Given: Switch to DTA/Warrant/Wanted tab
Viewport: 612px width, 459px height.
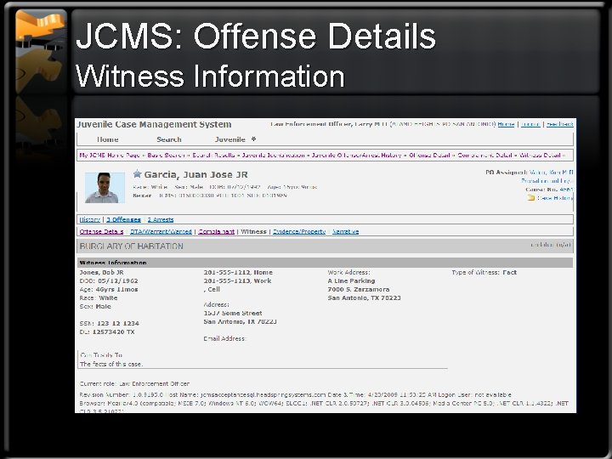Looking at the screenshot, I should [161, 231].
